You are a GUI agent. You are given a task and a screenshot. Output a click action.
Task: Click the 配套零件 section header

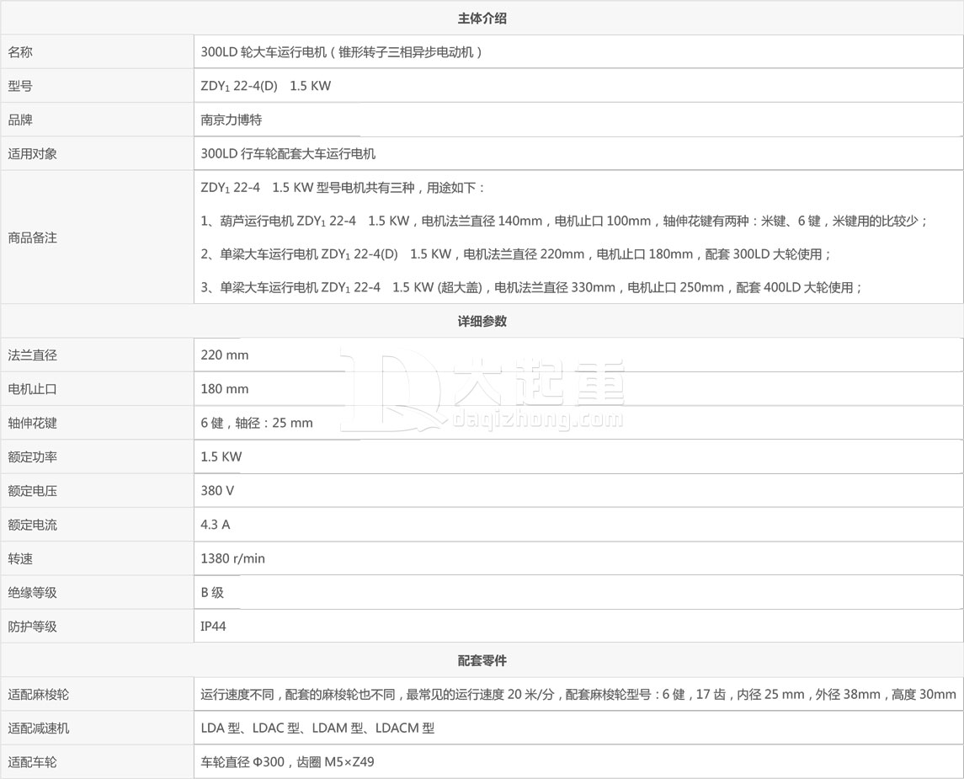(x=482, y=660)
